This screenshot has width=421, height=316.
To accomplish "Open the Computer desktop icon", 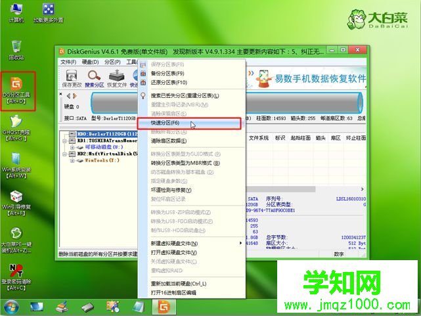I will click(16, 12).
